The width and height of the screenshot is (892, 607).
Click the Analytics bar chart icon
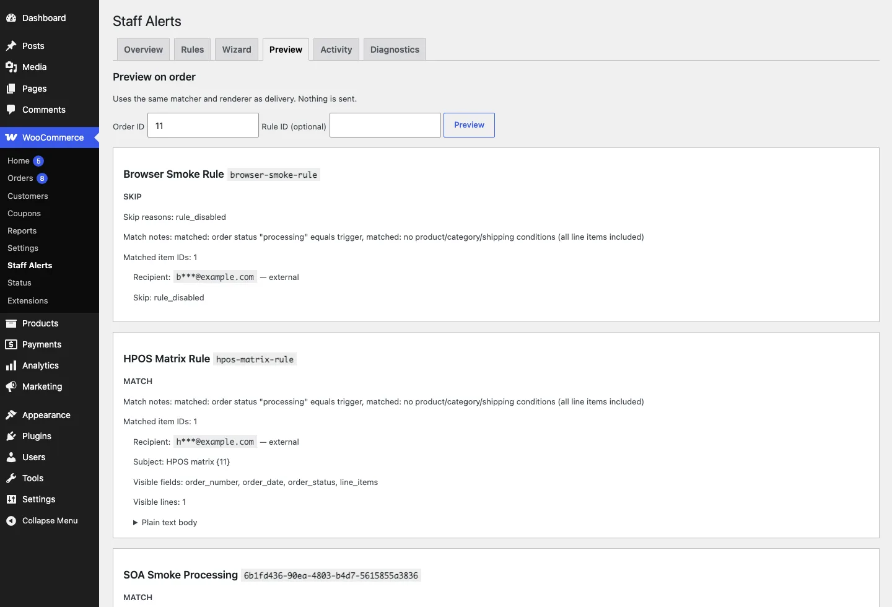pyautogui.click(x=11, y=365)
